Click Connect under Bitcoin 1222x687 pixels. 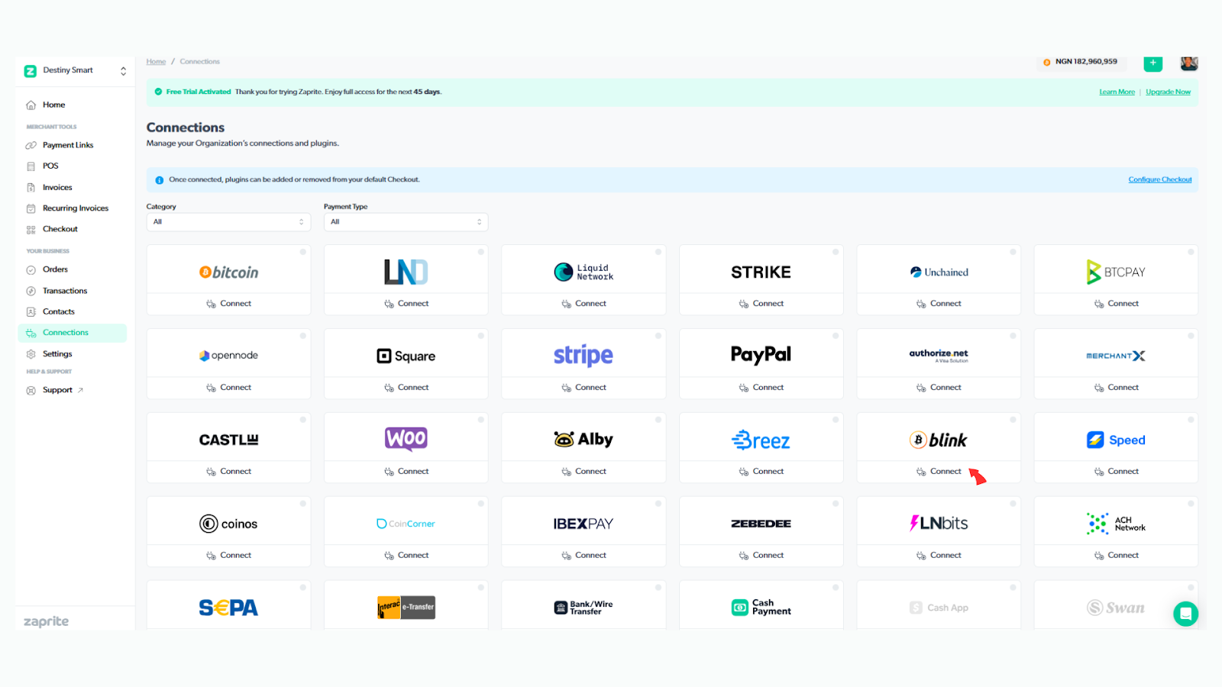click(228, 304)
